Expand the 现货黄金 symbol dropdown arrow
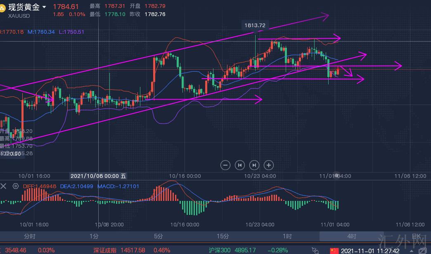431x254 pixels. pos(44,7)
